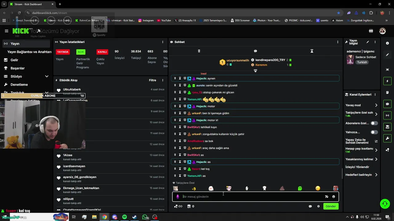
Task: Click the trash icon under Sohbet header
Action: pos(199,51)
